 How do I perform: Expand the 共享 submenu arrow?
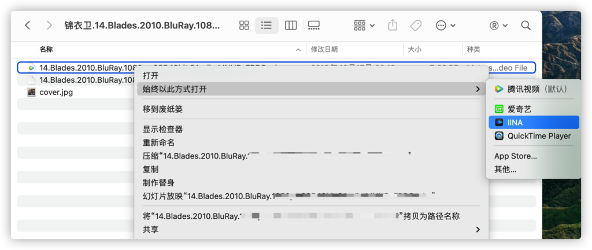(478, 230)
